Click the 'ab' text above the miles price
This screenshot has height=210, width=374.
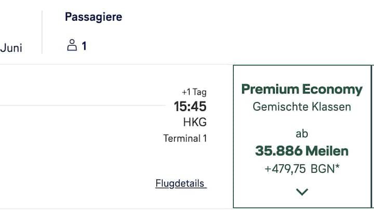(302, 134)
